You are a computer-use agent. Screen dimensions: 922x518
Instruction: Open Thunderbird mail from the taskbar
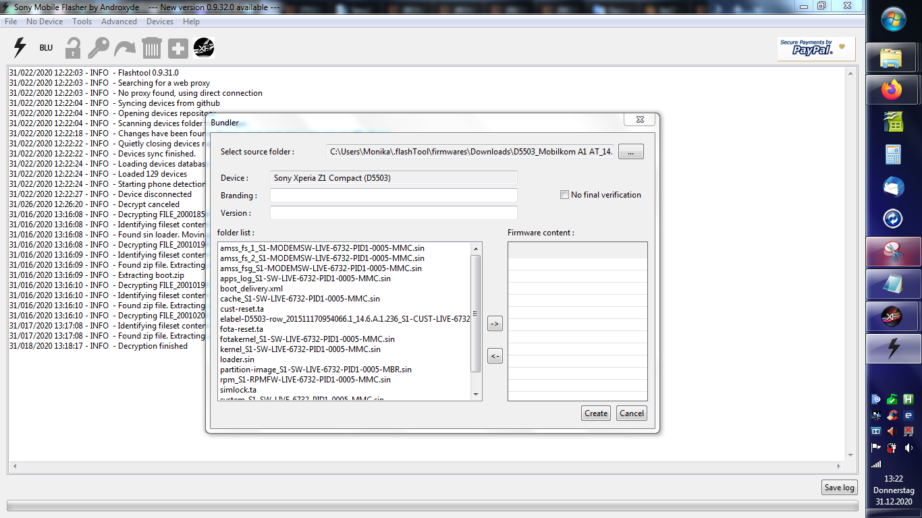[894, 187]
